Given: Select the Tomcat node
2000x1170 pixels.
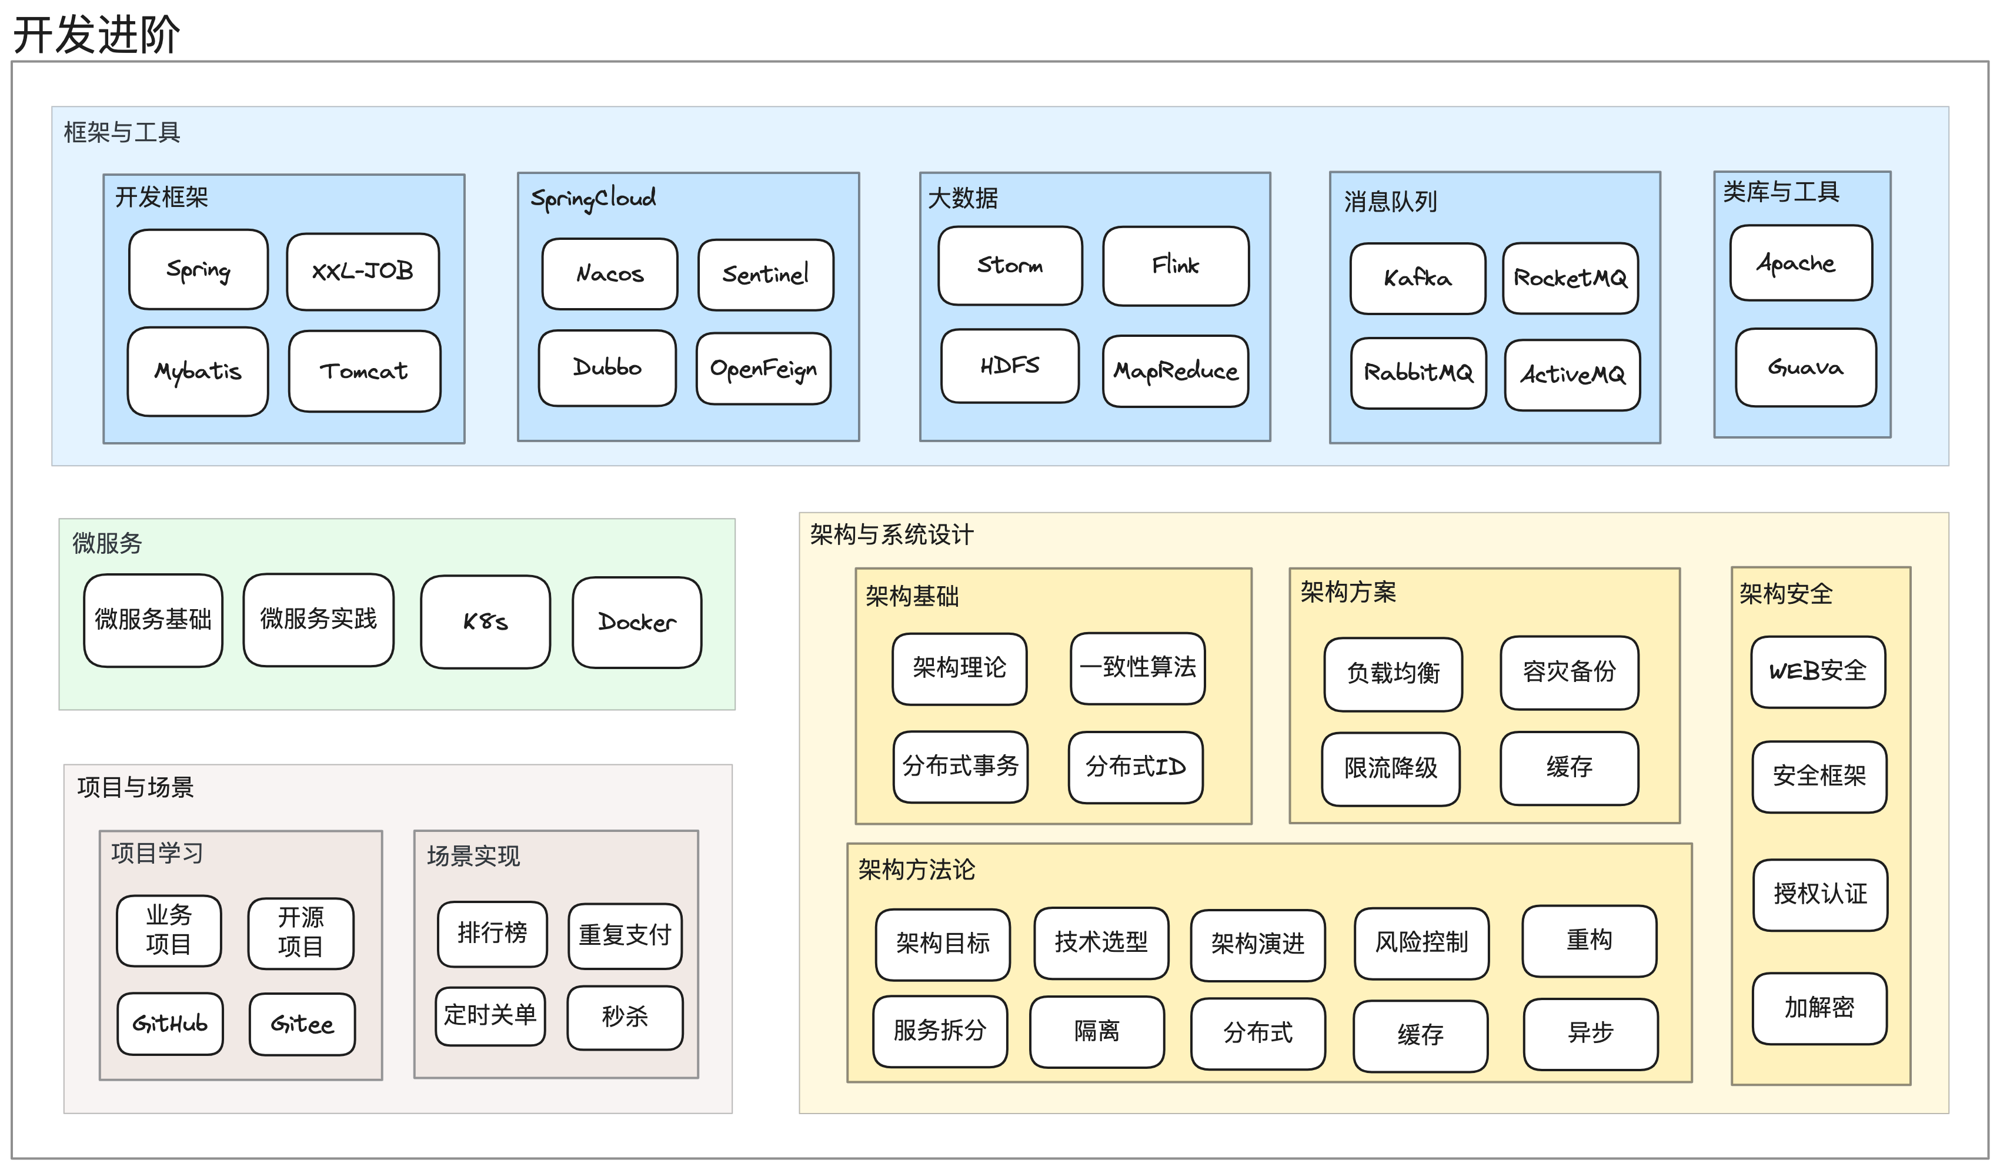Looking at the screenshot, I should pyautogui.click(x=364, y=371).
